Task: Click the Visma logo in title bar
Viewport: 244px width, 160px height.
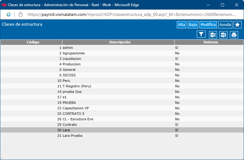Action: click(4, 5)
